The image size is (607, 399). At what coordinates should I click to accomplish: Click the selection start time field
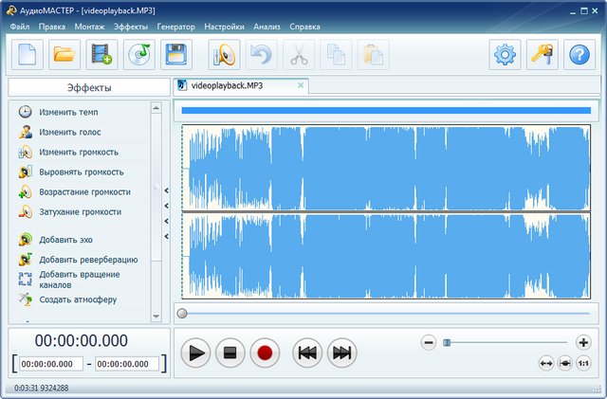pos(52,363)
